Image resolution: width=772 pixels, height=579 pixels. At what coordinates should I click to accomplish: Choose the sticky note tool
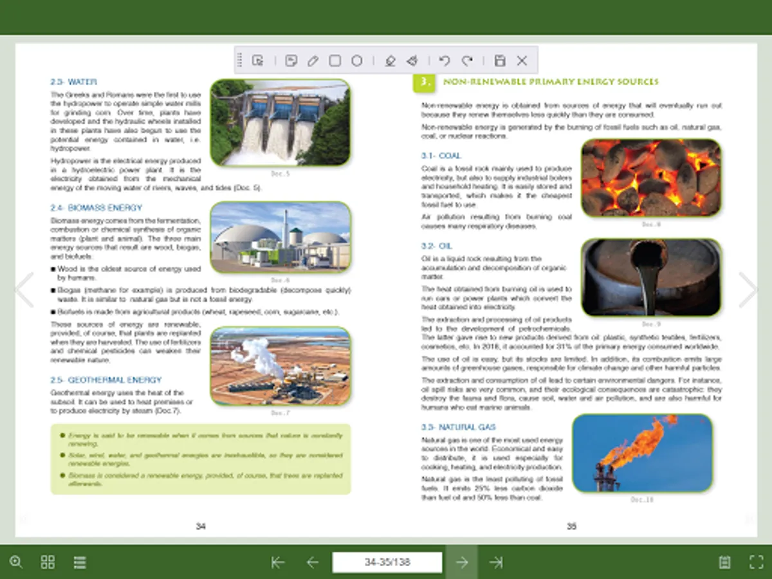pos(291,60)
